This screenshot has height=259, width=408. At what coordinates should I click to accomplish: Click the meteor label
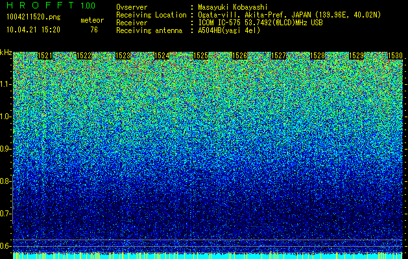click(92, 20)
